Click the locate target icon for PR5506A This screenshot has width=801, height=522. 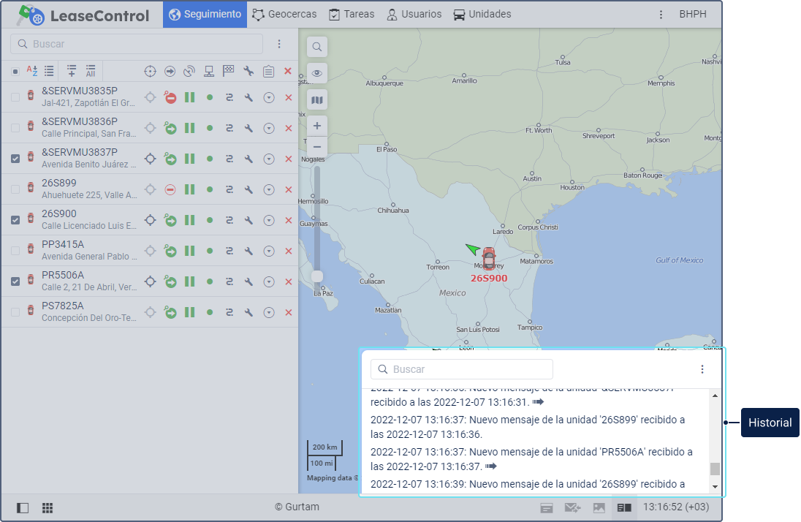click(151, 281)
